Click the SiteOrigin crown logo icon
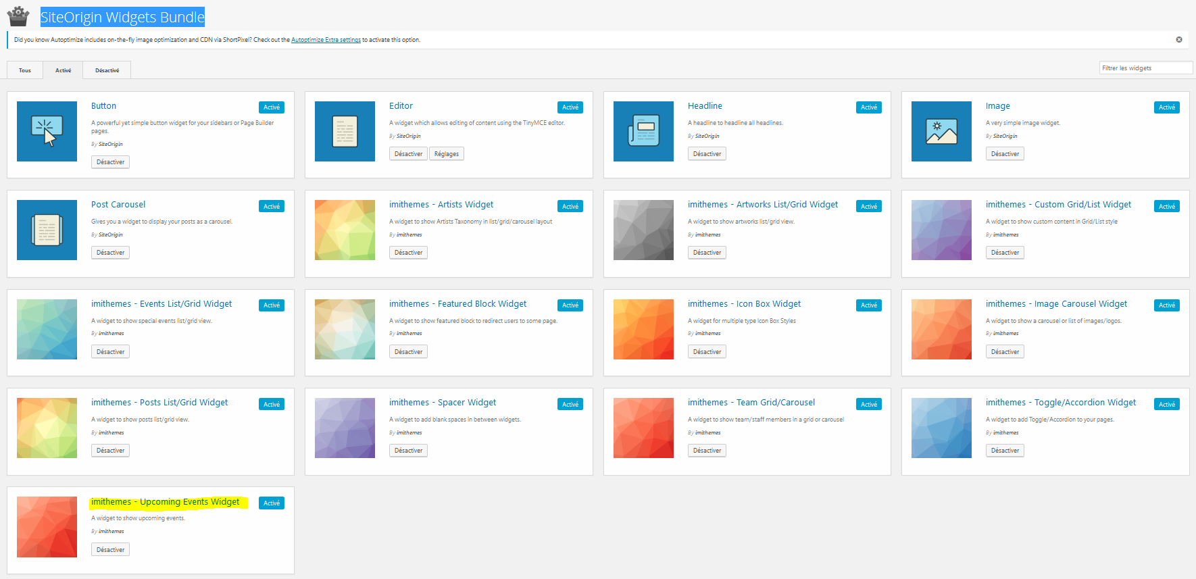 pyautogui.click(x=18, y=16)
